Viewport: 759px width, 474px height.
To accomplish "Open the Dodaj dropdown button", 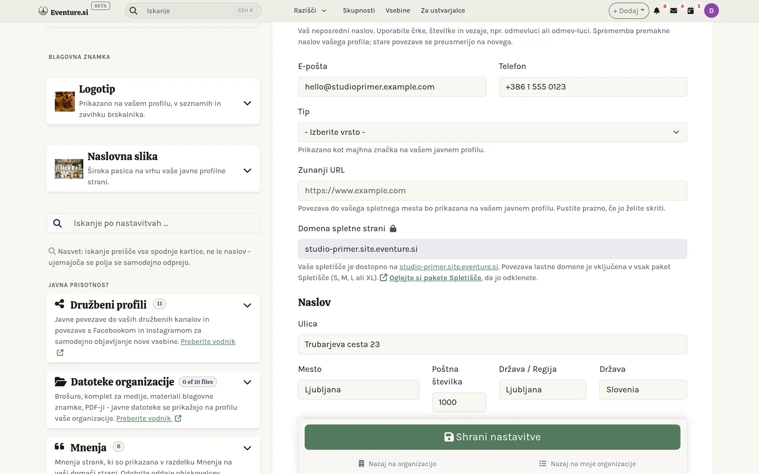I will [629, 11].
